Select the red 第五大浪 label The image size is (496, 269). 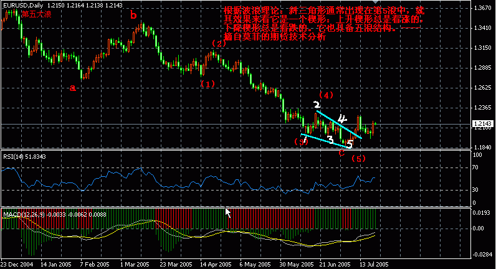(36, 14)
